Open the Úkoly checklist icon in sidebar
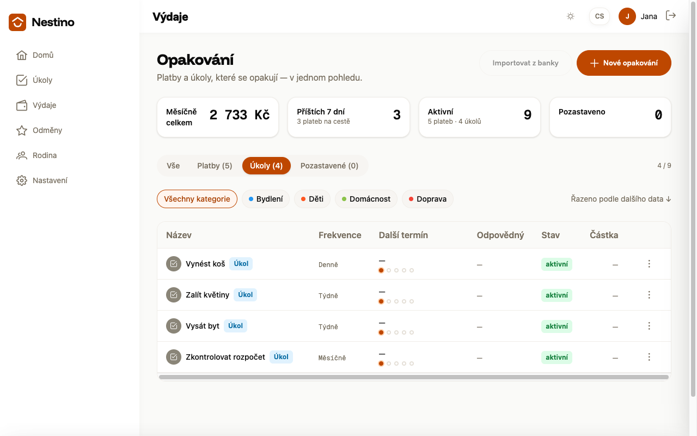The width and height of the screenshot is (697, 436). pos(22,80)
